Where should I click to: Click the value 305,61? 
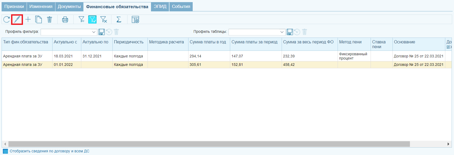[x=195, y=65]
